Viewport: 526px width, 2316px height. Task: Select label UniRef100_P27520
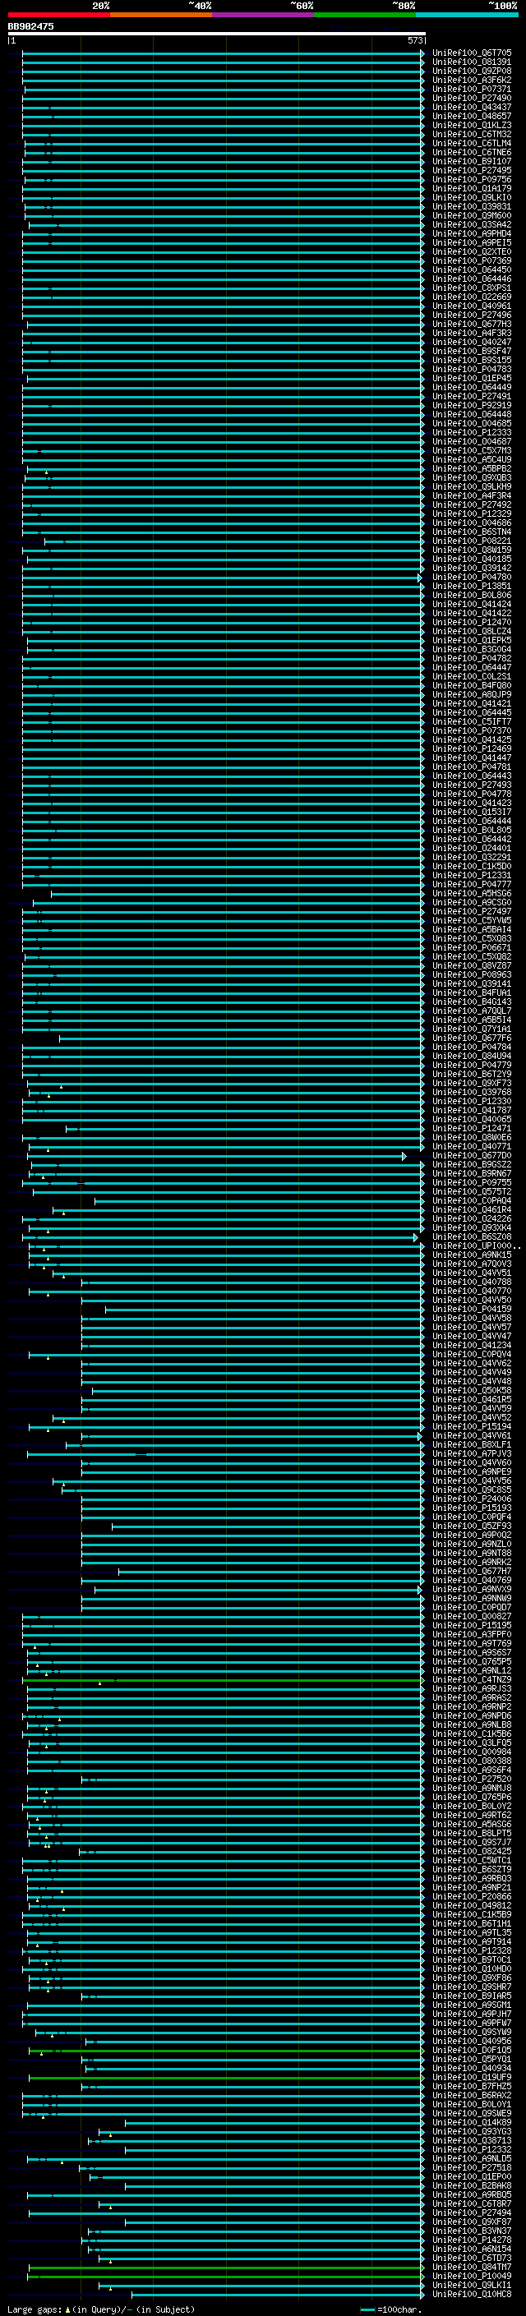(x=472, y=1779)
